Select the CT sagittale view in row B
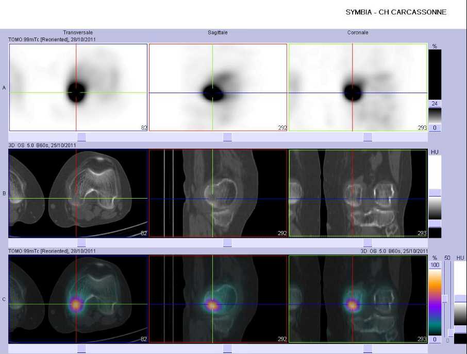Viewport: 467px width, 354px height. (218, 193)
